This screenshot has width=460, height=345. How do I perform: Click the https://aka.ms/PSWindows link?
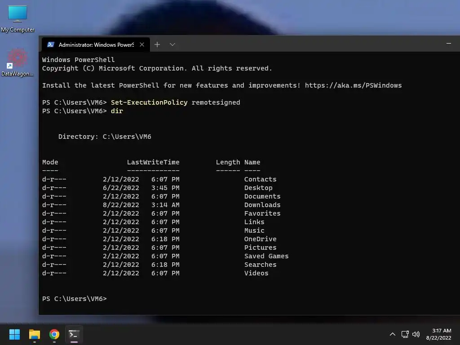353,85
